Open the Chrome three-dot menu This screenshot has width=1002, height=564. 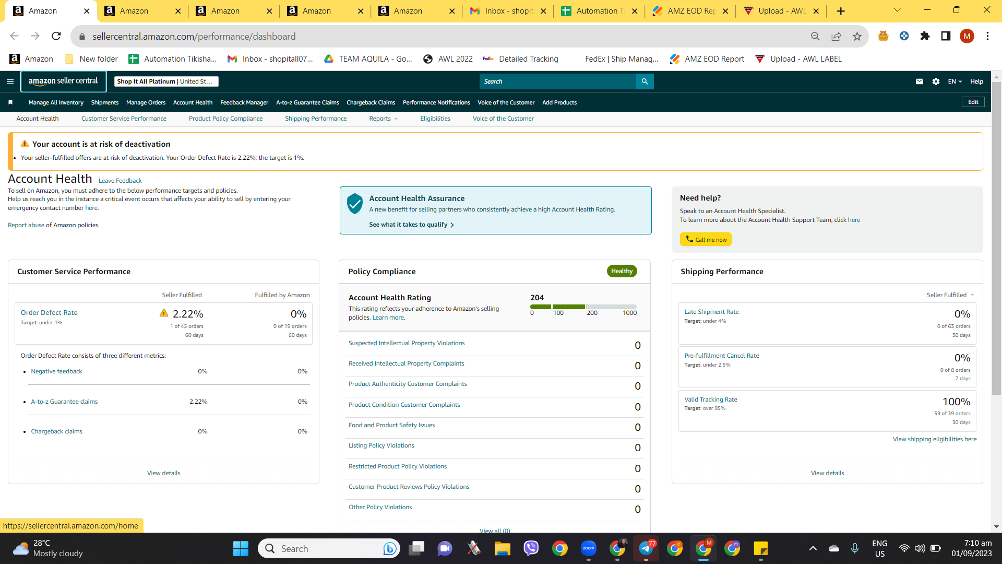pos(987,36)
